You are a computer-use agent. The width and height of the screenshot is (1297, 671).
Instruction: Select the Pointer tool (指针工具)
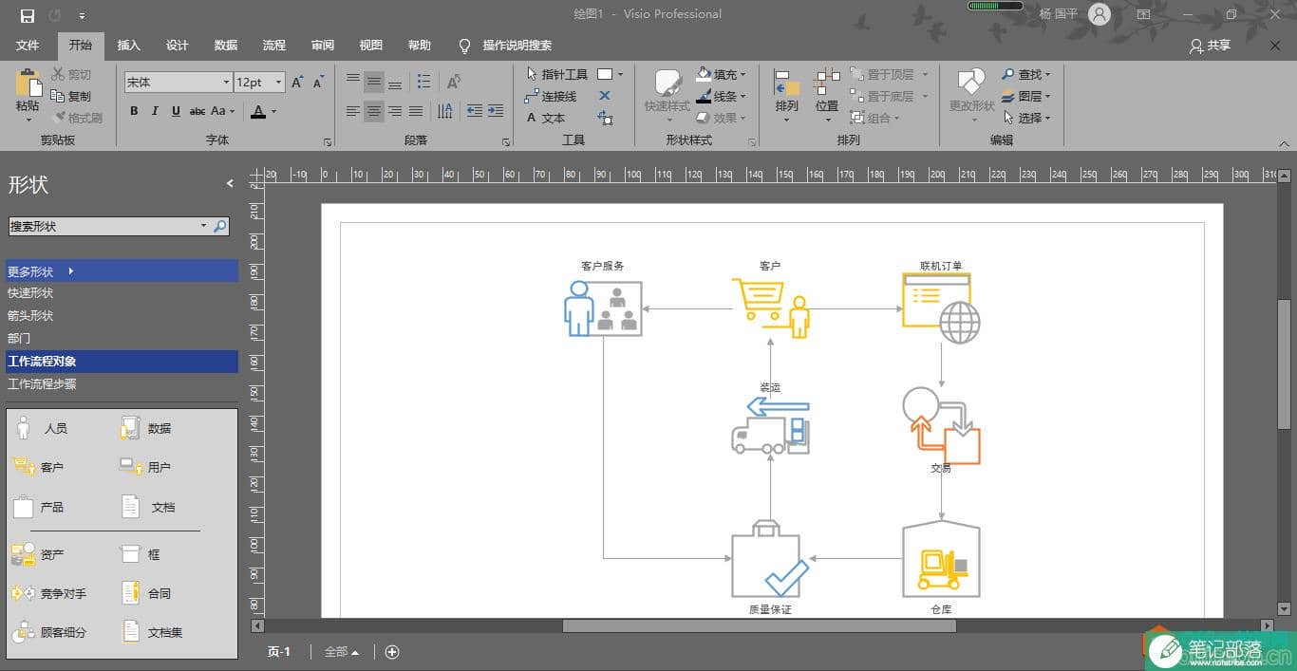pyautogui.click(x=556, y=74)
